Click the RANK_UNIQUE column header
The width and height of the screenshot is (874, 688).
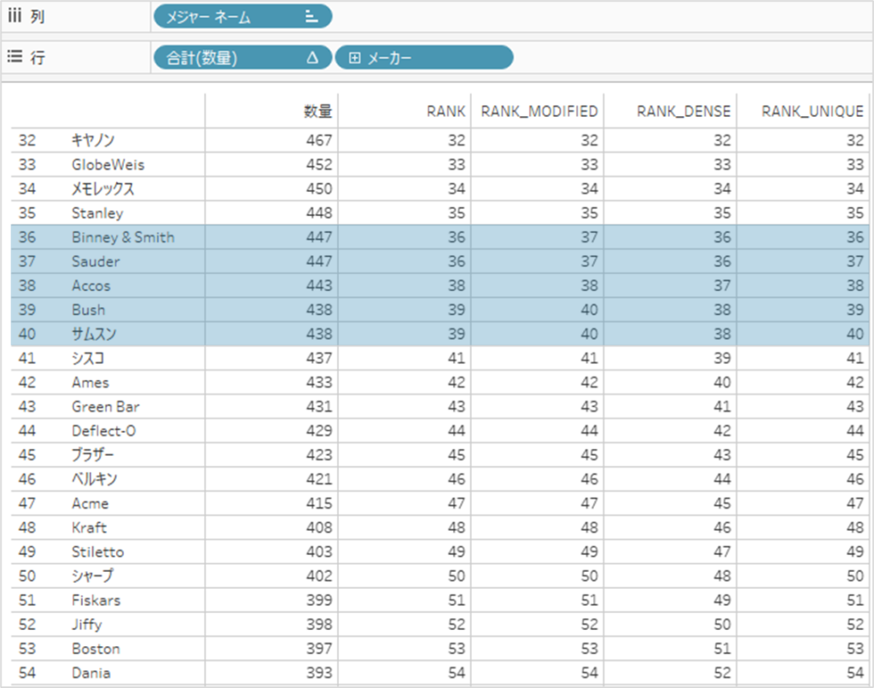pyautogui.click(x=813, y=112)
